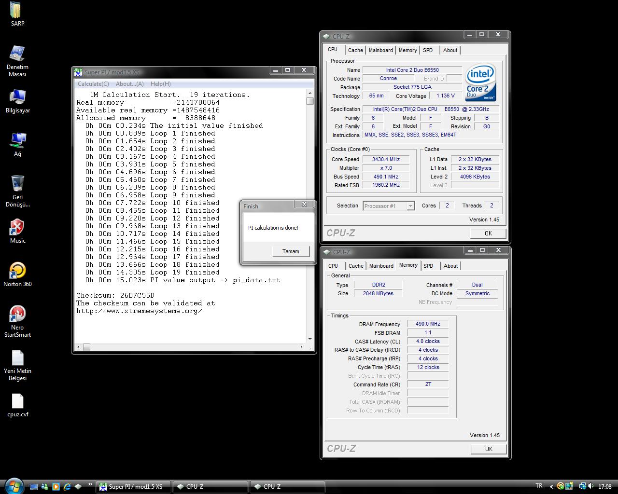Viewport: 618px width, 494px height.
Task: Launch Internet Explorer from quick launch
Action: tap(67, 487)
